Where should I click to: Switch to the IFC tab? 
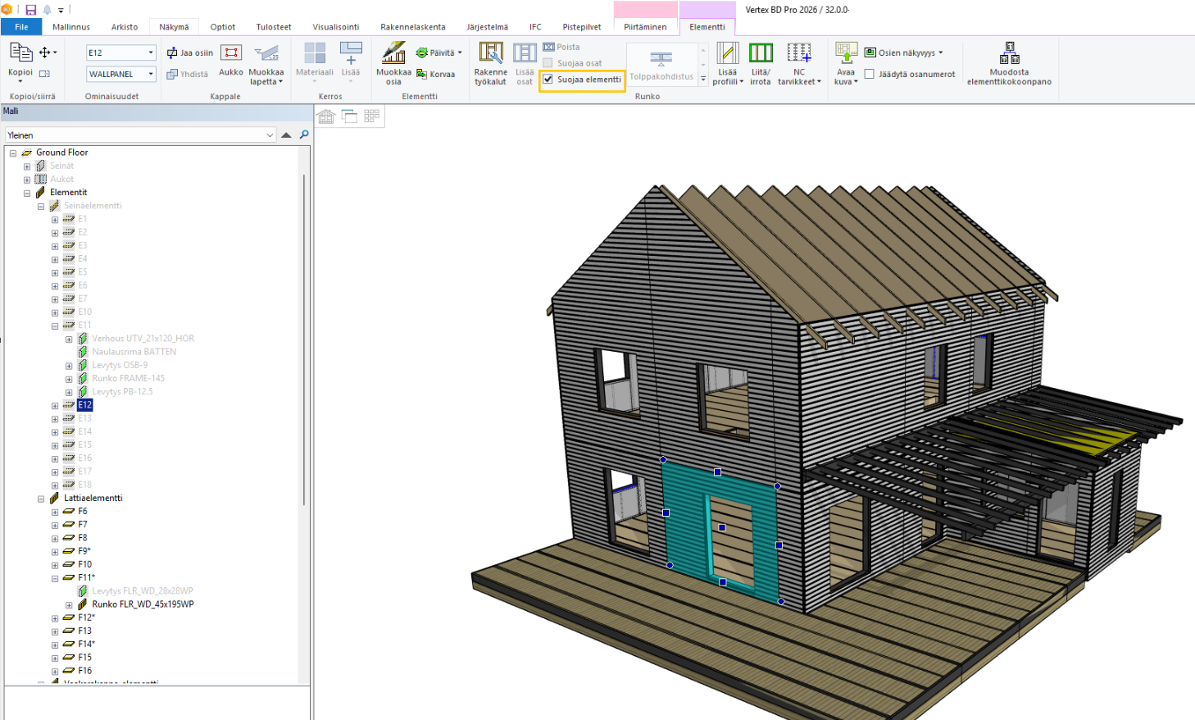535,27
